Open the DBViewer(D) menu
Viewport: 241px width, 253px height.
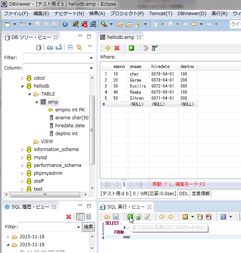(x=192, y=14)
